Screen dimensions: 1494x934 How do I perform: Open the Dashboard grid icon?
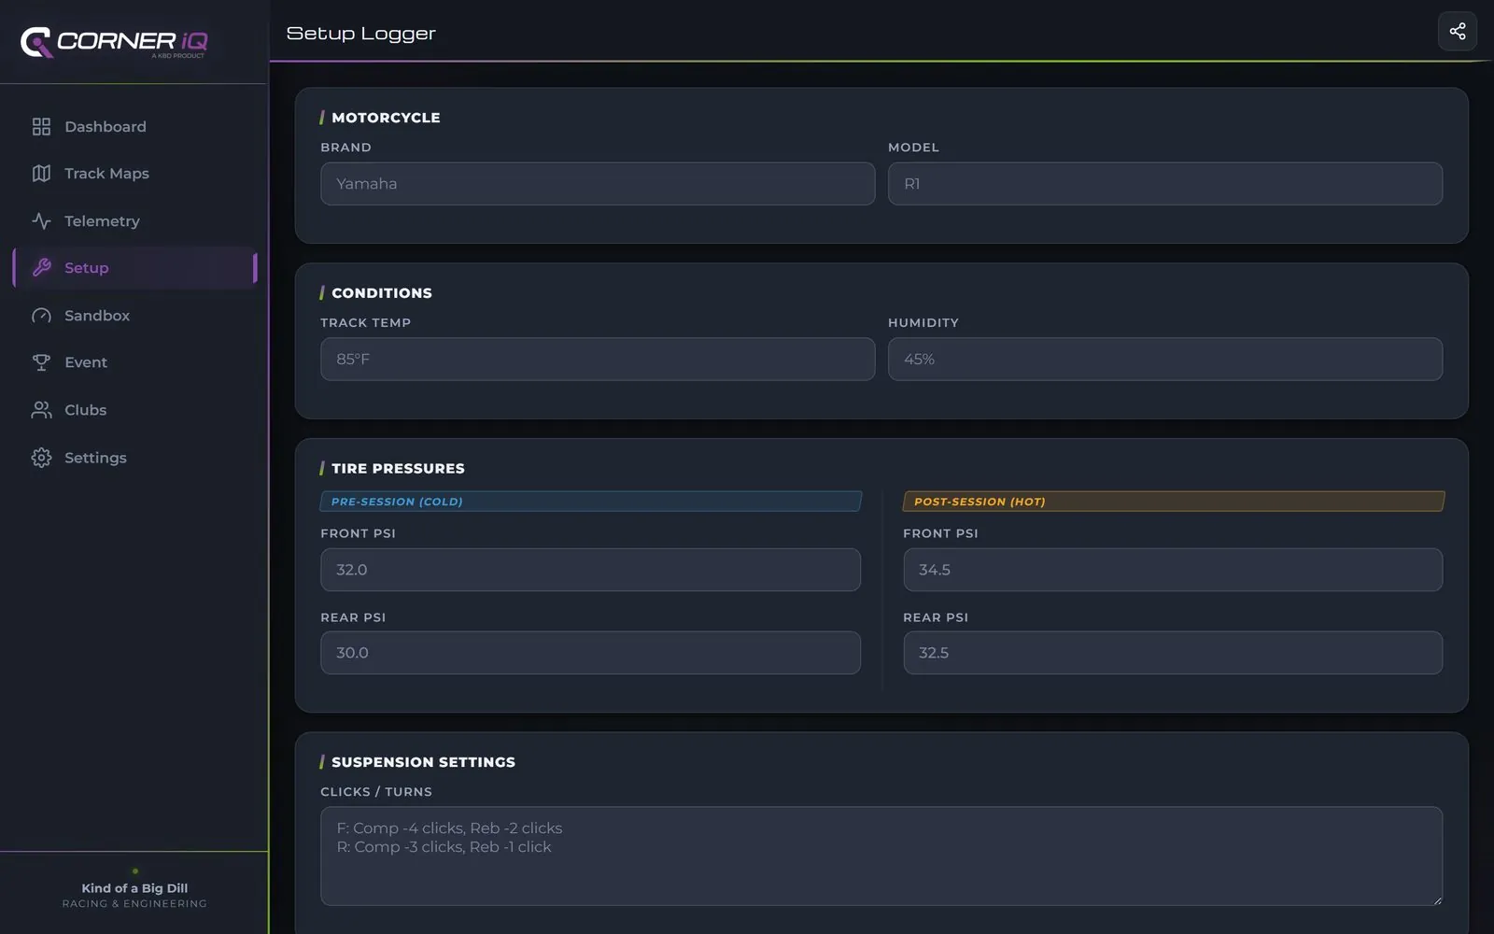pos(41,126)
